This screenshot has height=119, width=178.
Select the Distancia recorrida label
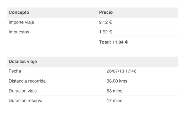pyautogui.click(x=27, y=81)
